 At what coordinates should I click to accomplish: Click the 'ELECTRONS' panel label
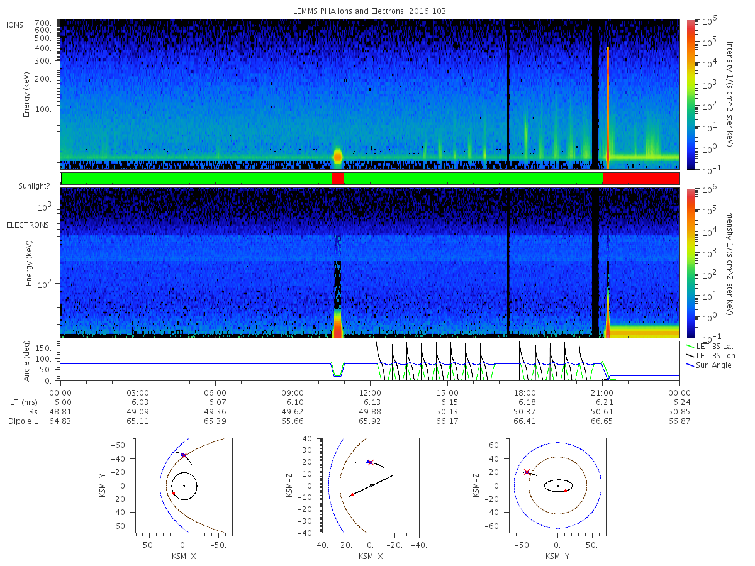tap(27, 225)
